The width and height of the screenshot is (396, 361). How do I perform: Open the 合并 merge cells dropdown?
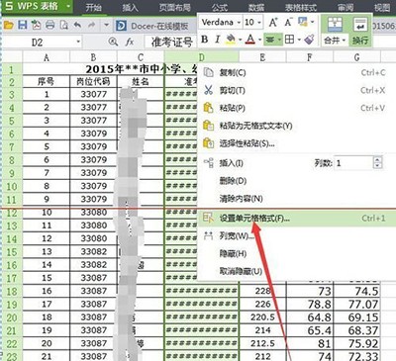click(x=335, y=41)
